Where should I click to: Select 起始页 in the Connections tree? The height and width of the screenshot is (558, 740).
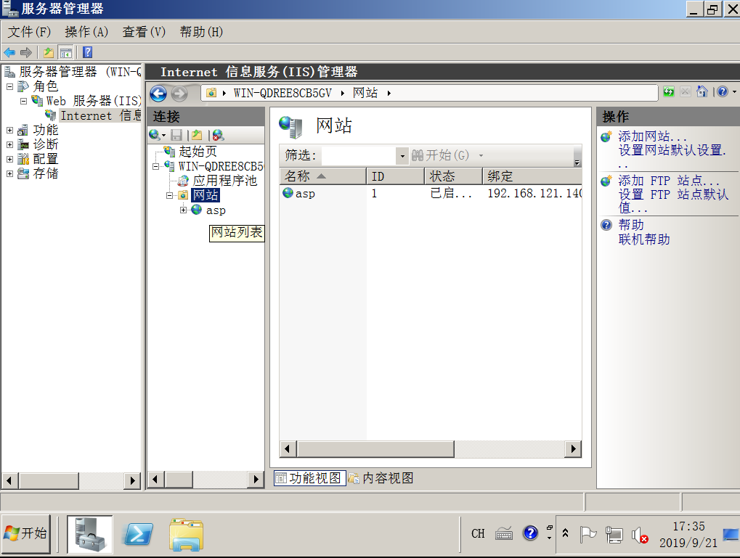coord(198,152)
